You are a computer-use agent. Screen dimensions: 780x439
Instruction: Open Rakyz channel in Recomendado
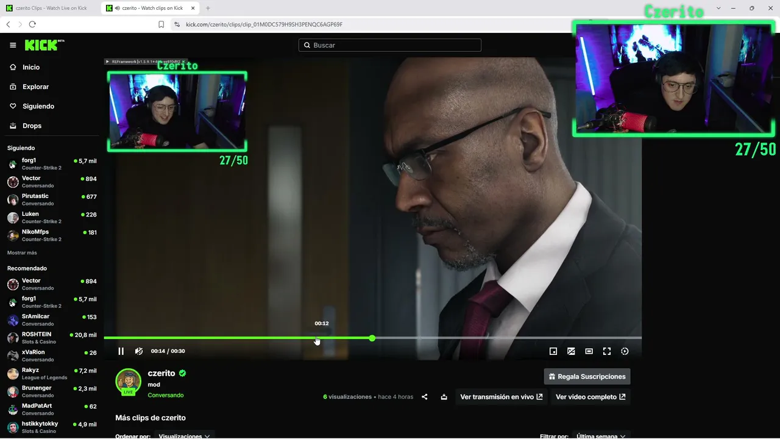click(x=52, y=374)
